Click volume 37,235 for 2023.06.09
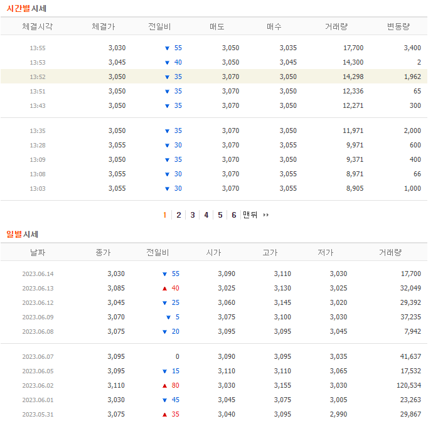Screen dimensions: 438x426 (x=410, y=317)
